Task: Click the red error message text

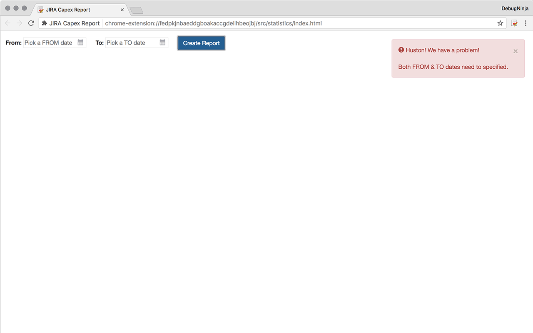Action: 453,67
